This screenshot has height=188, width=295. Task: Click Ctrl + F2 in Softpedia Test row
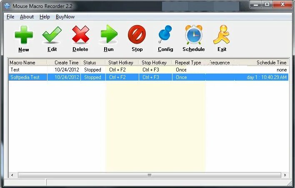pos(117,77)
